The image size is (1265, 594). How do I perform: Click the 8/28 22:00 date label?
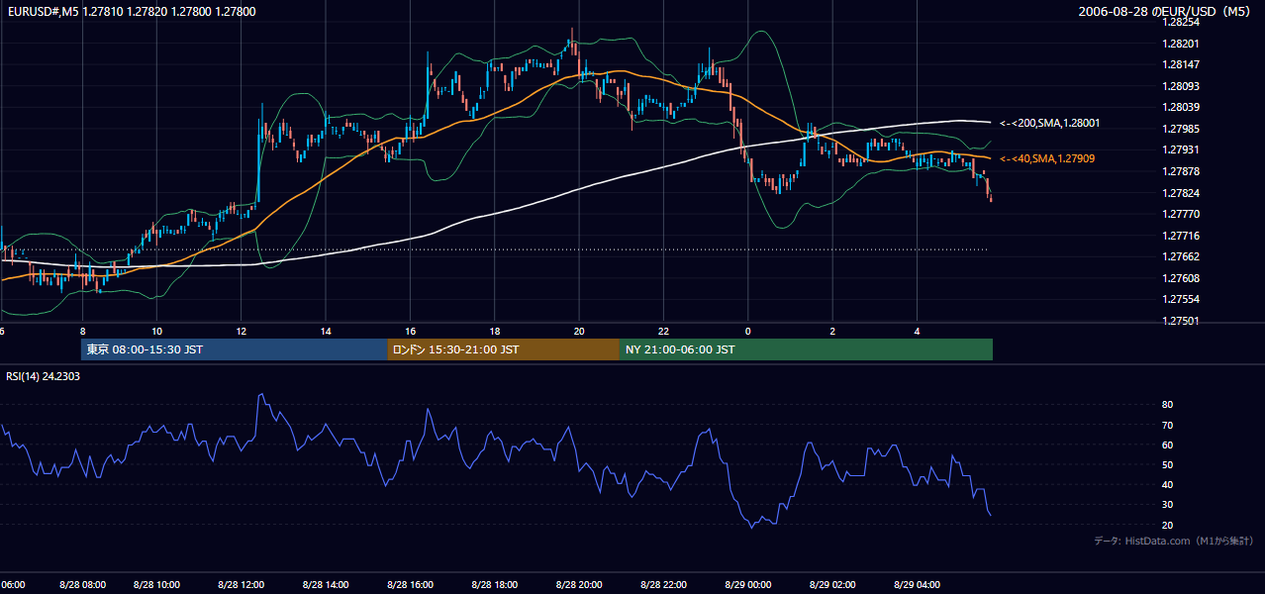coord(665,585)
